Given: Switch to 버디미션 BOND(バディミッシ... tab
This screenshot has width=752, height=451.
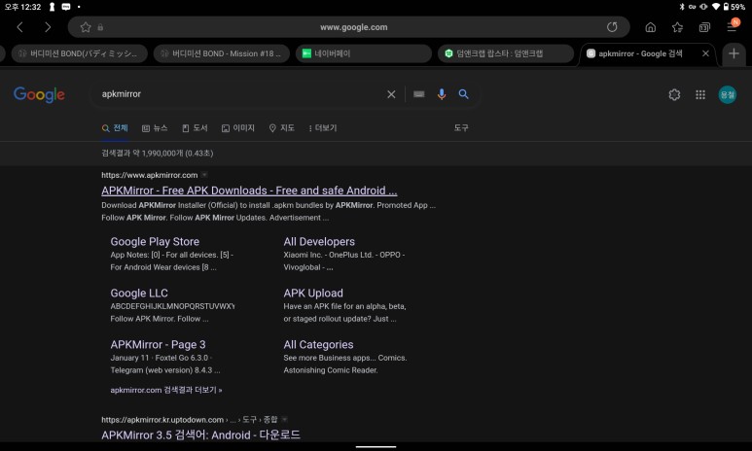Looking at the screenshot, I should click(80, 53).
